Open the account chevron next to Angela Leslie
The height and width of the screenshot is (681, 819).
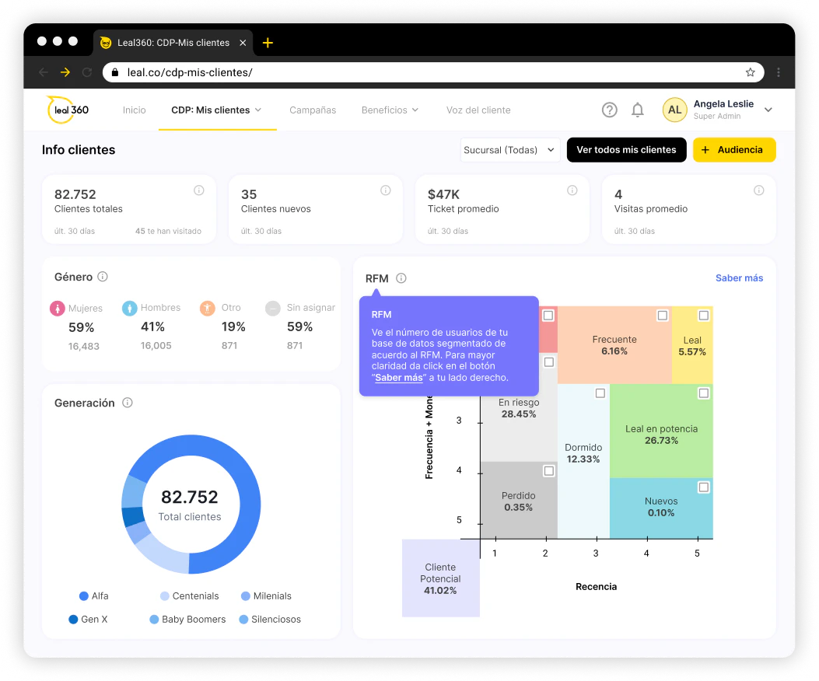[x=768, y=110]
